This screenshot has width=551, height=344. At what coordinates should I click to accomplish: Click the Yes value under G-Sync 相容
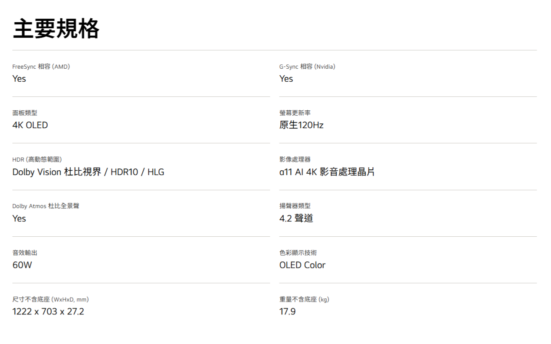[x=286, y=79]
